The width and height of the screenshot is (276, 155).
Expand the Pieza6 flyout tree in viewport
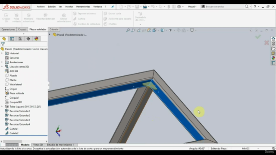point(50,34)
